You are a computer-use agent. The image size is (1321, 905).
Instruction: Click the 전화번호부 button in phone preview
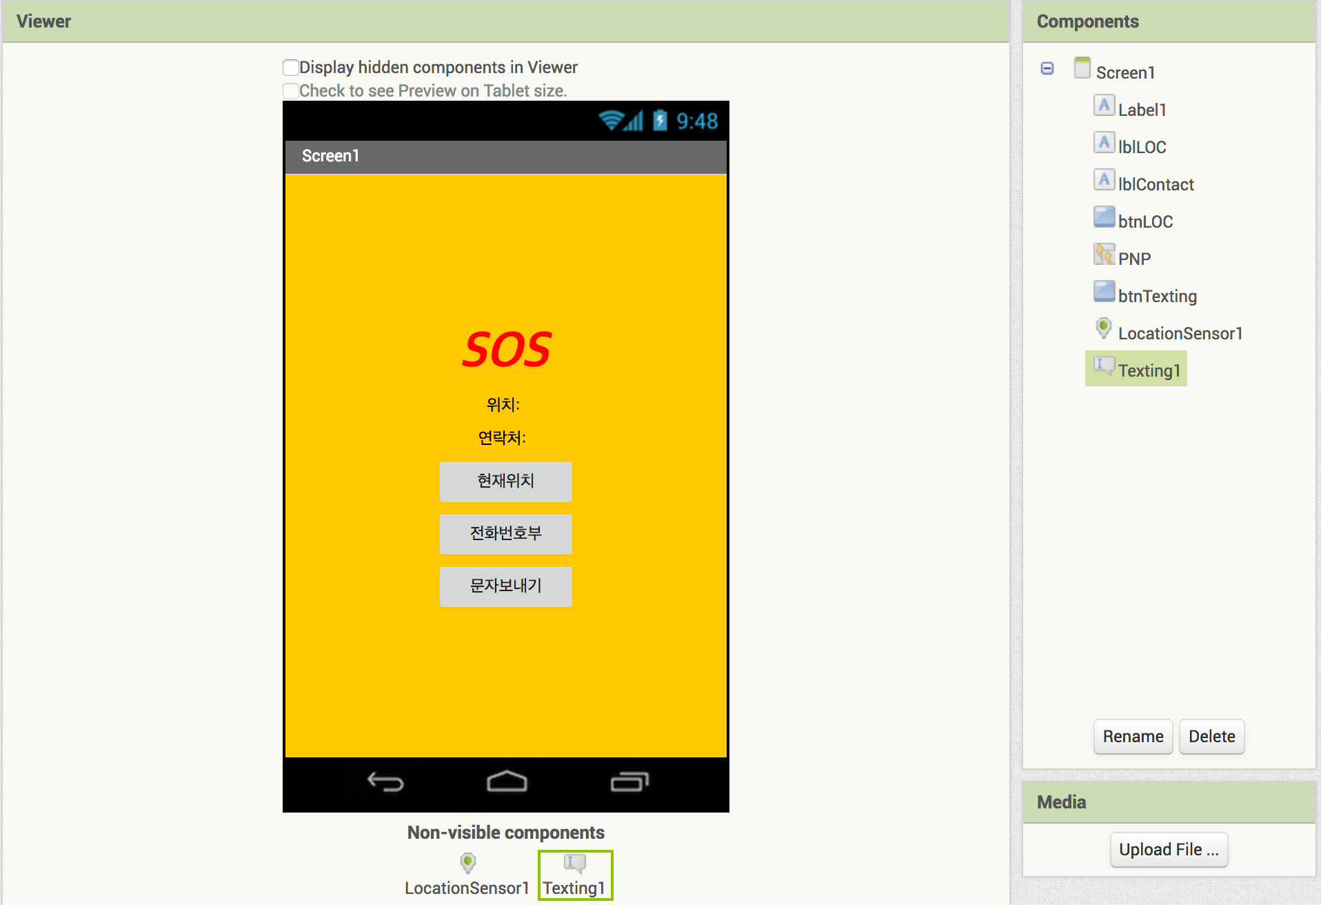(x=506, y=534)
